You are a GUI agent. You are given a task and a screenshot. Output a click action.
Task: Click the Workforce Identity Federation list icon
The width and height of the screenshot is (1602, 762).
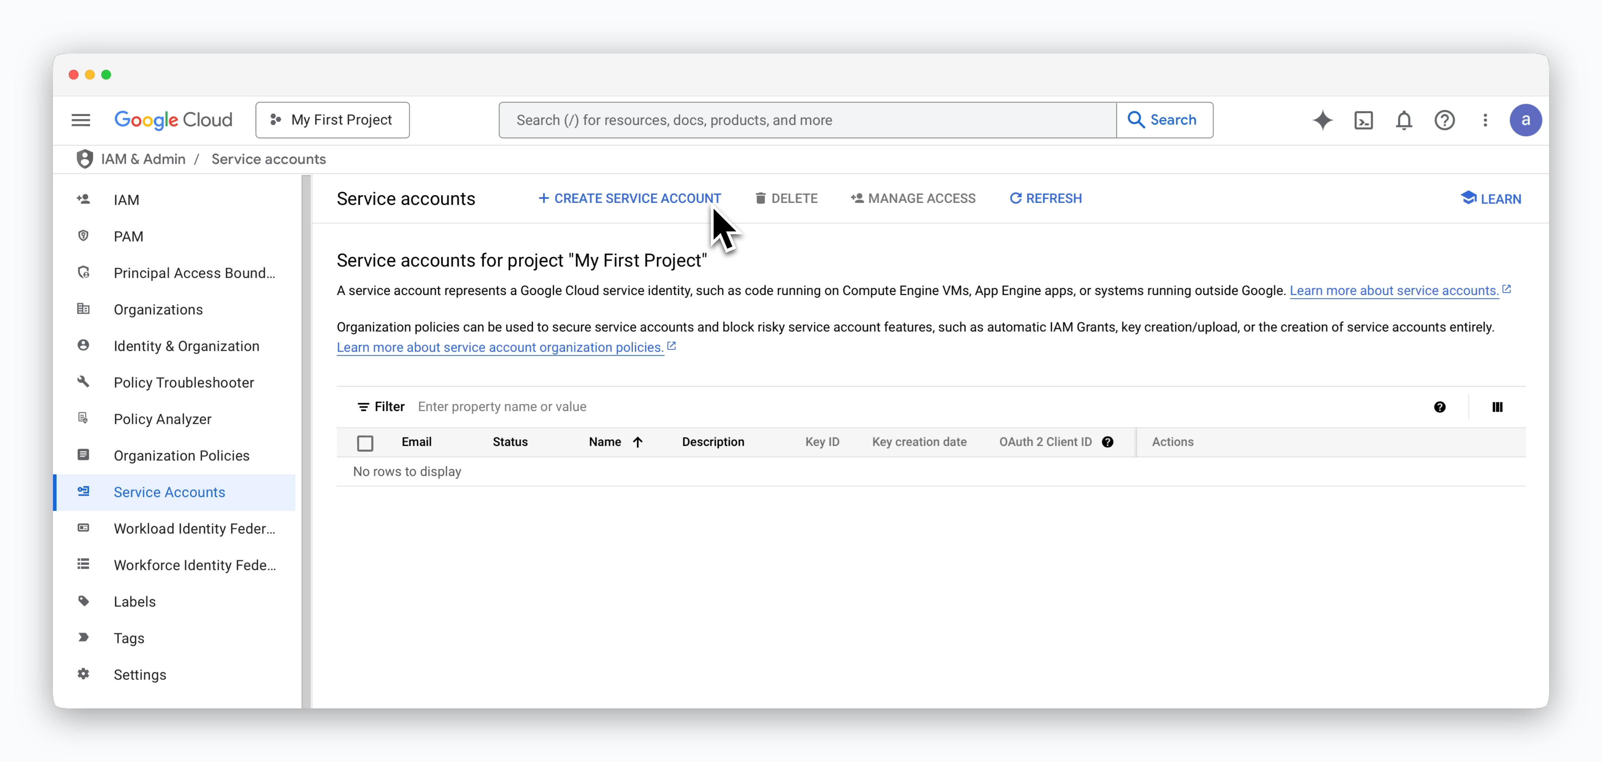click(x=83, y=564)
